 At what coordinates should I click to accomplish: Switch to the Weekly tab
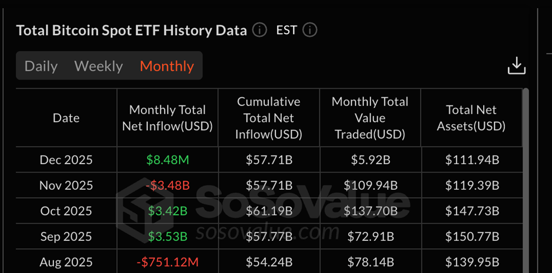click(99, 66)
